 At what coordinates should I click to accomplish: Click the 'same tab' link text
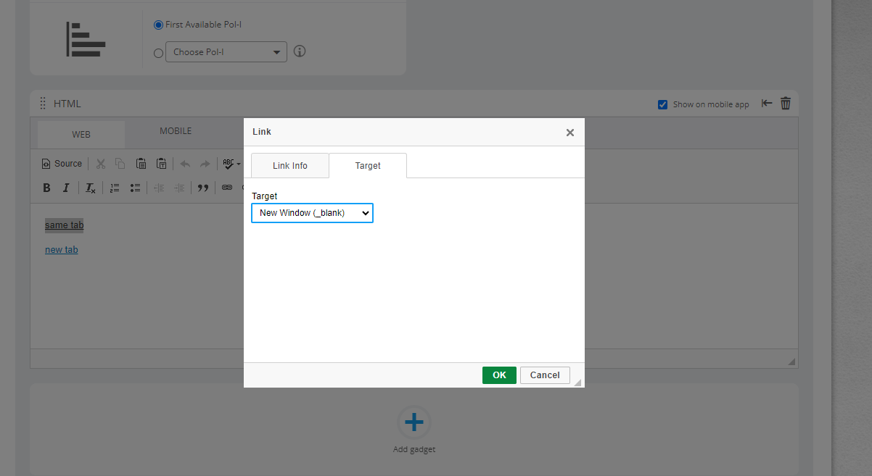[x=65, y=225]
